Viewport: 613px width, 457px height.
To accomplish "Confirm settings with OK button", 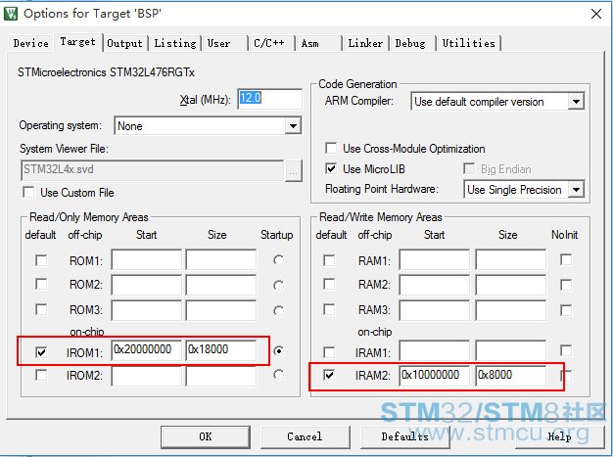I will click(206, 436).
